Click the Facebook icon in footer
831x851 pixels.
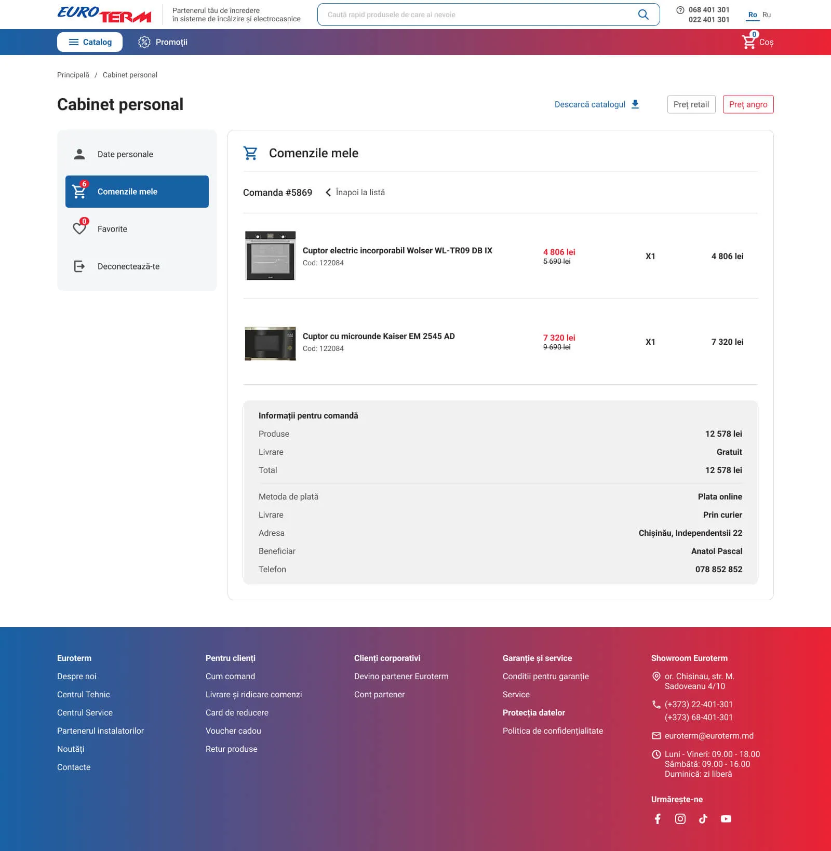pos(658,819)
